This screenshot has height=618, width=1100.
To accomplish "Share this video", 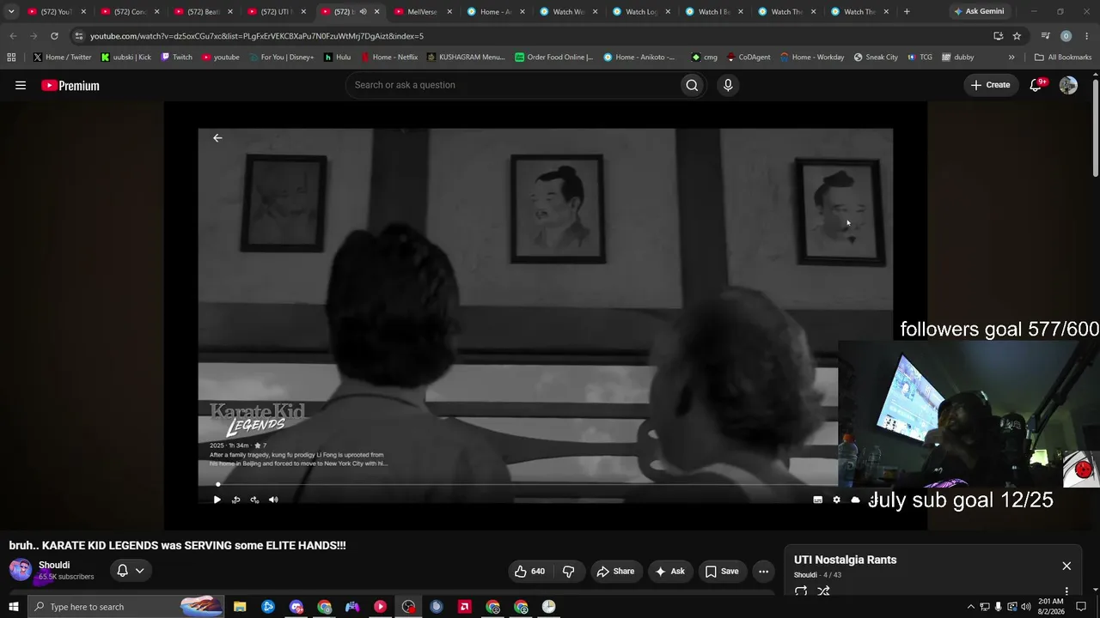I will 615,571.
